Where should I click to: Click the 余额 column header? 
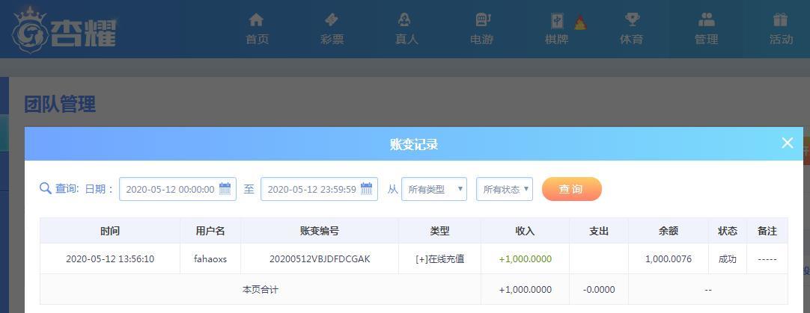coord(668,231)
